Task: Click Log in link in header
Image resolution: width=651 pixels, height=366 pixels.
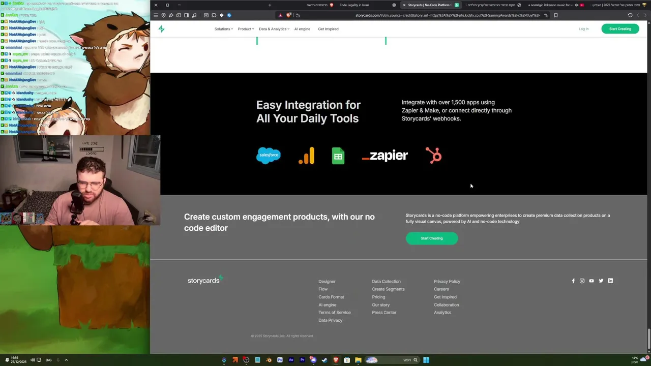Action: pos(583,29)
